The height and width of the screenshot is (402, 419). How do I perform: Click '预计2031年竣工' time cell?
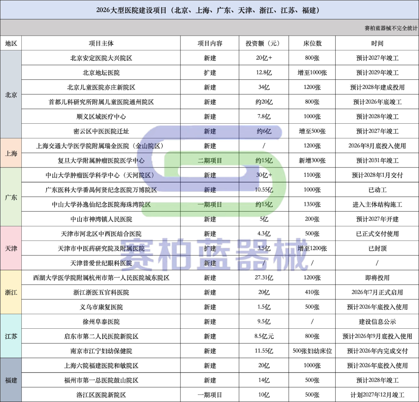point(377,160)
